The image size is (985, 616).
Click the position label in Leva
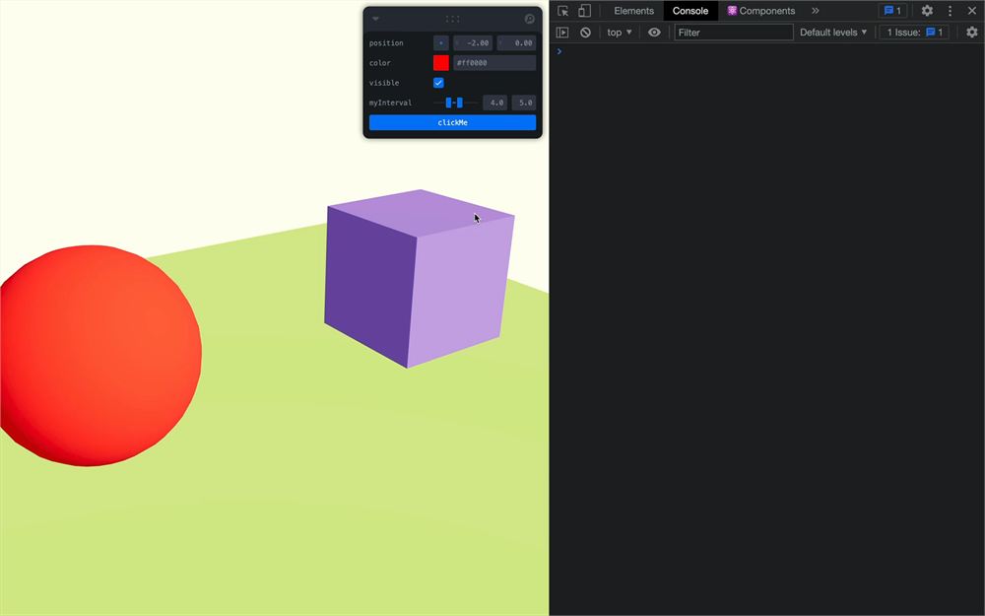(386, 42)
